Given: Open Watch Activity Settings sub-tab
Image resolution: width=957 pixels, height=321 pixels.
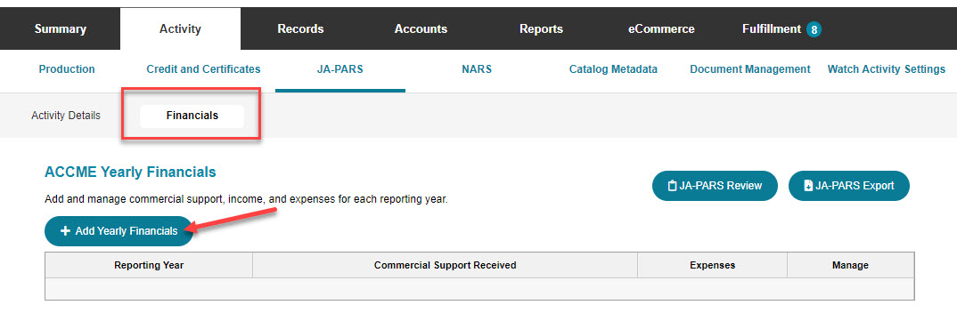Looking at the screenshot, I should coord(887,69).
